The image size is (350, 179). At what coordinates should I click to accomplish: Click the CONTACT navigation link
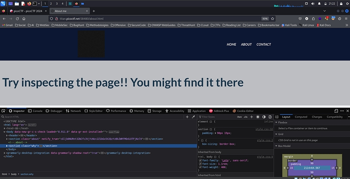click(264, 44)
